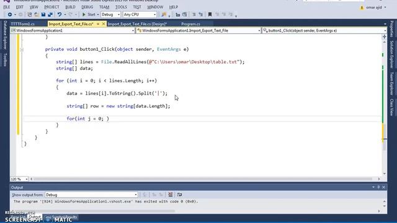Toggle word wrap in Output window
Viewport: 397px width, 223px height.
(x=179, y=195)
